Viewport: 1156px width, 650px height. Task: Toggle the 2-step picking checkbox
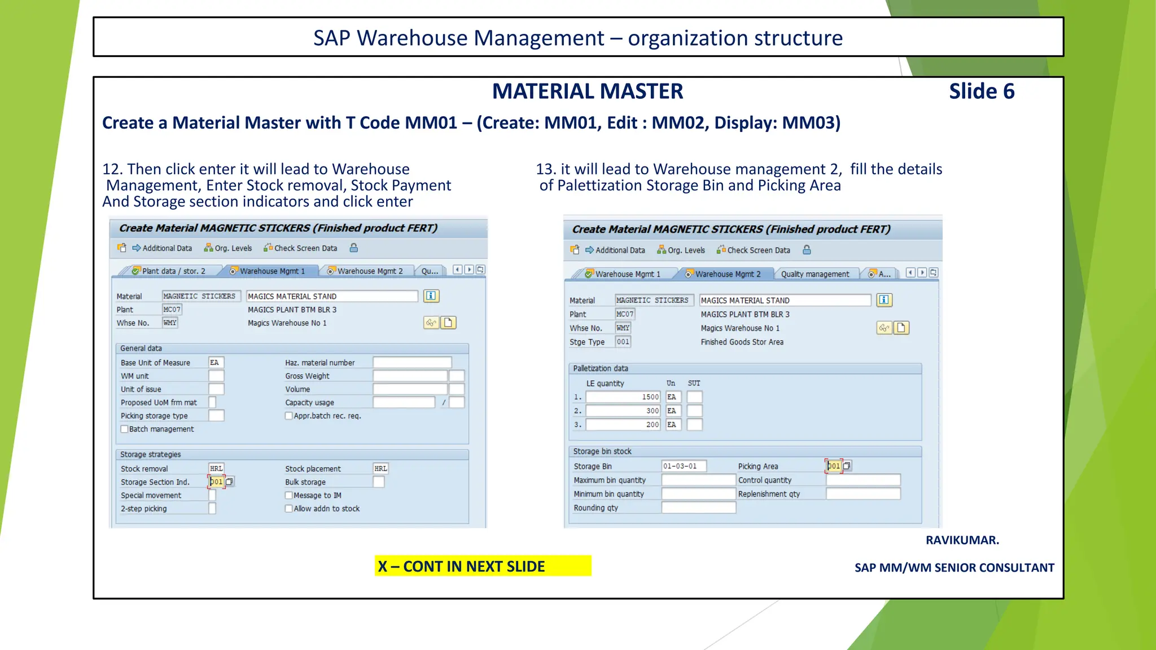click(x=212, y=509)
